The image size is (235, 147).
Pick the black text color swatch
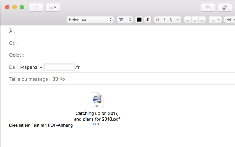point(139,19)
